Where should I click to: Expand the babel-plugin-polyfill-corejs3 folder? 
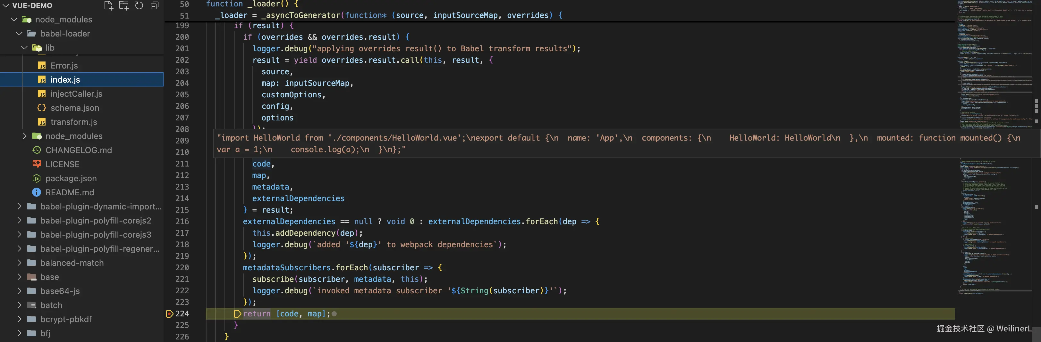tap(19, 235)
